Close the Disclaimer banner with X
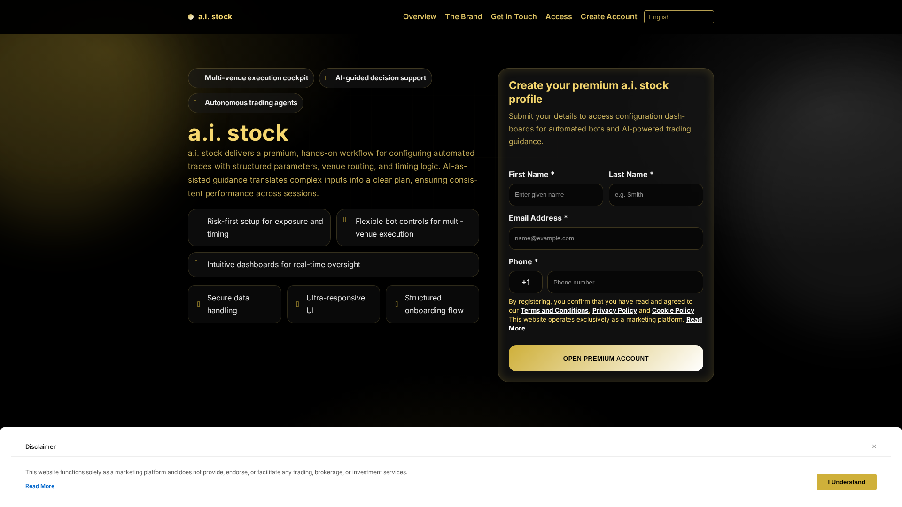This screenshot has height=507, width=902. point(874,446)
